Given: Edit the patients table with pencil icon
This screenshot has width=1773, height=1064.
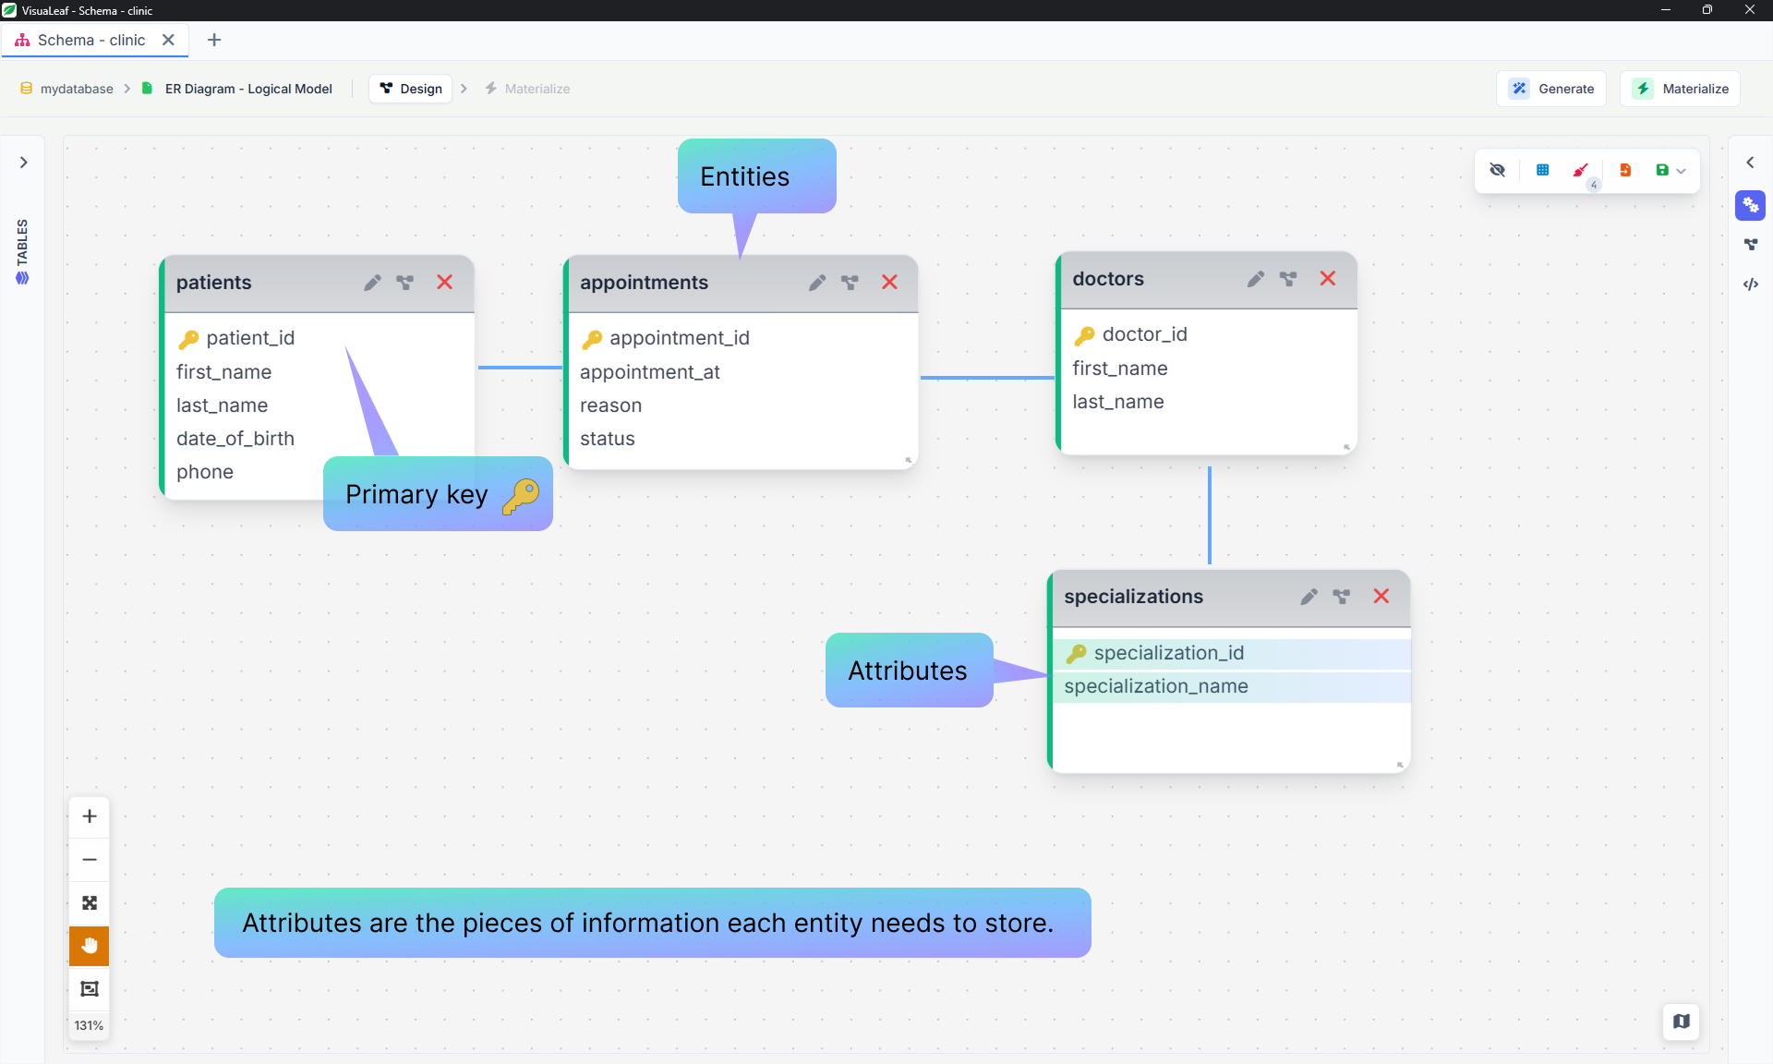Looking at the screenshot, I should pos(372,283).
